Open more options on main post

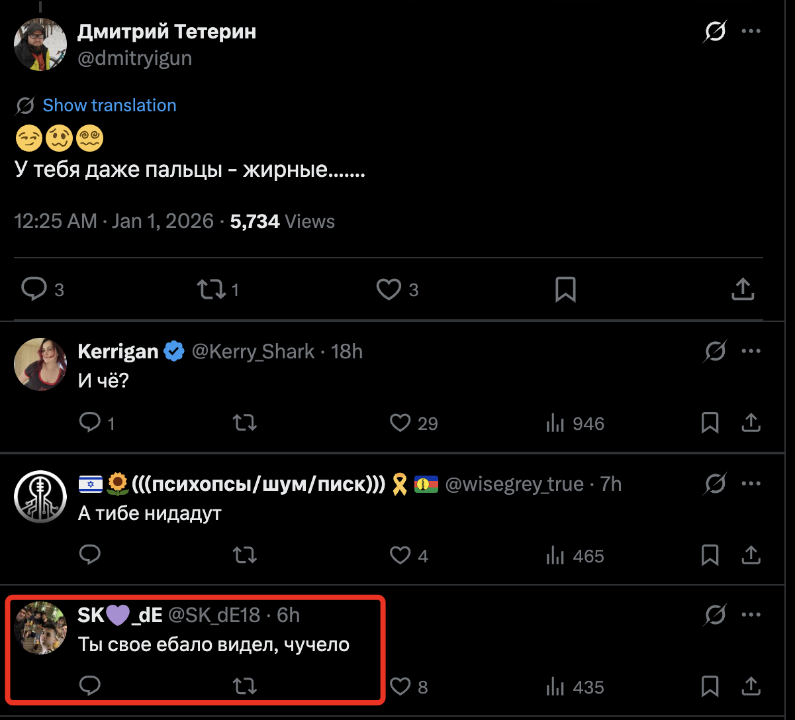coord(751,31)
